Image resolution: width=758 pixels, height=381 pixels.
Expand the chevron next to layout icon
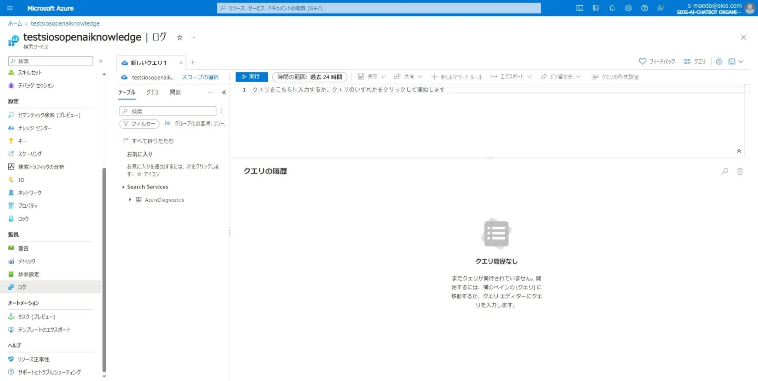[741, 62]
